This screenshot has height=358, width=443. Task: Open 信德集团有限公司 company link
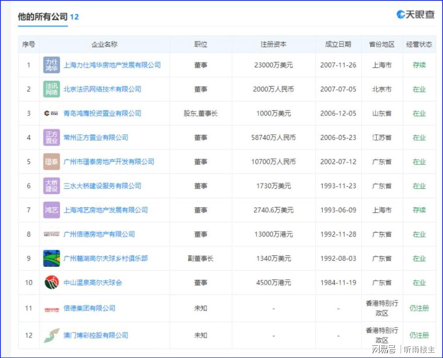[x=90, y=308]
